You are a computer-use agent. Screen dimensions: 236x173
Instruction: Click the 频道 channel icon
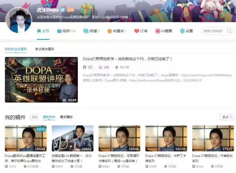click(86, 31)
